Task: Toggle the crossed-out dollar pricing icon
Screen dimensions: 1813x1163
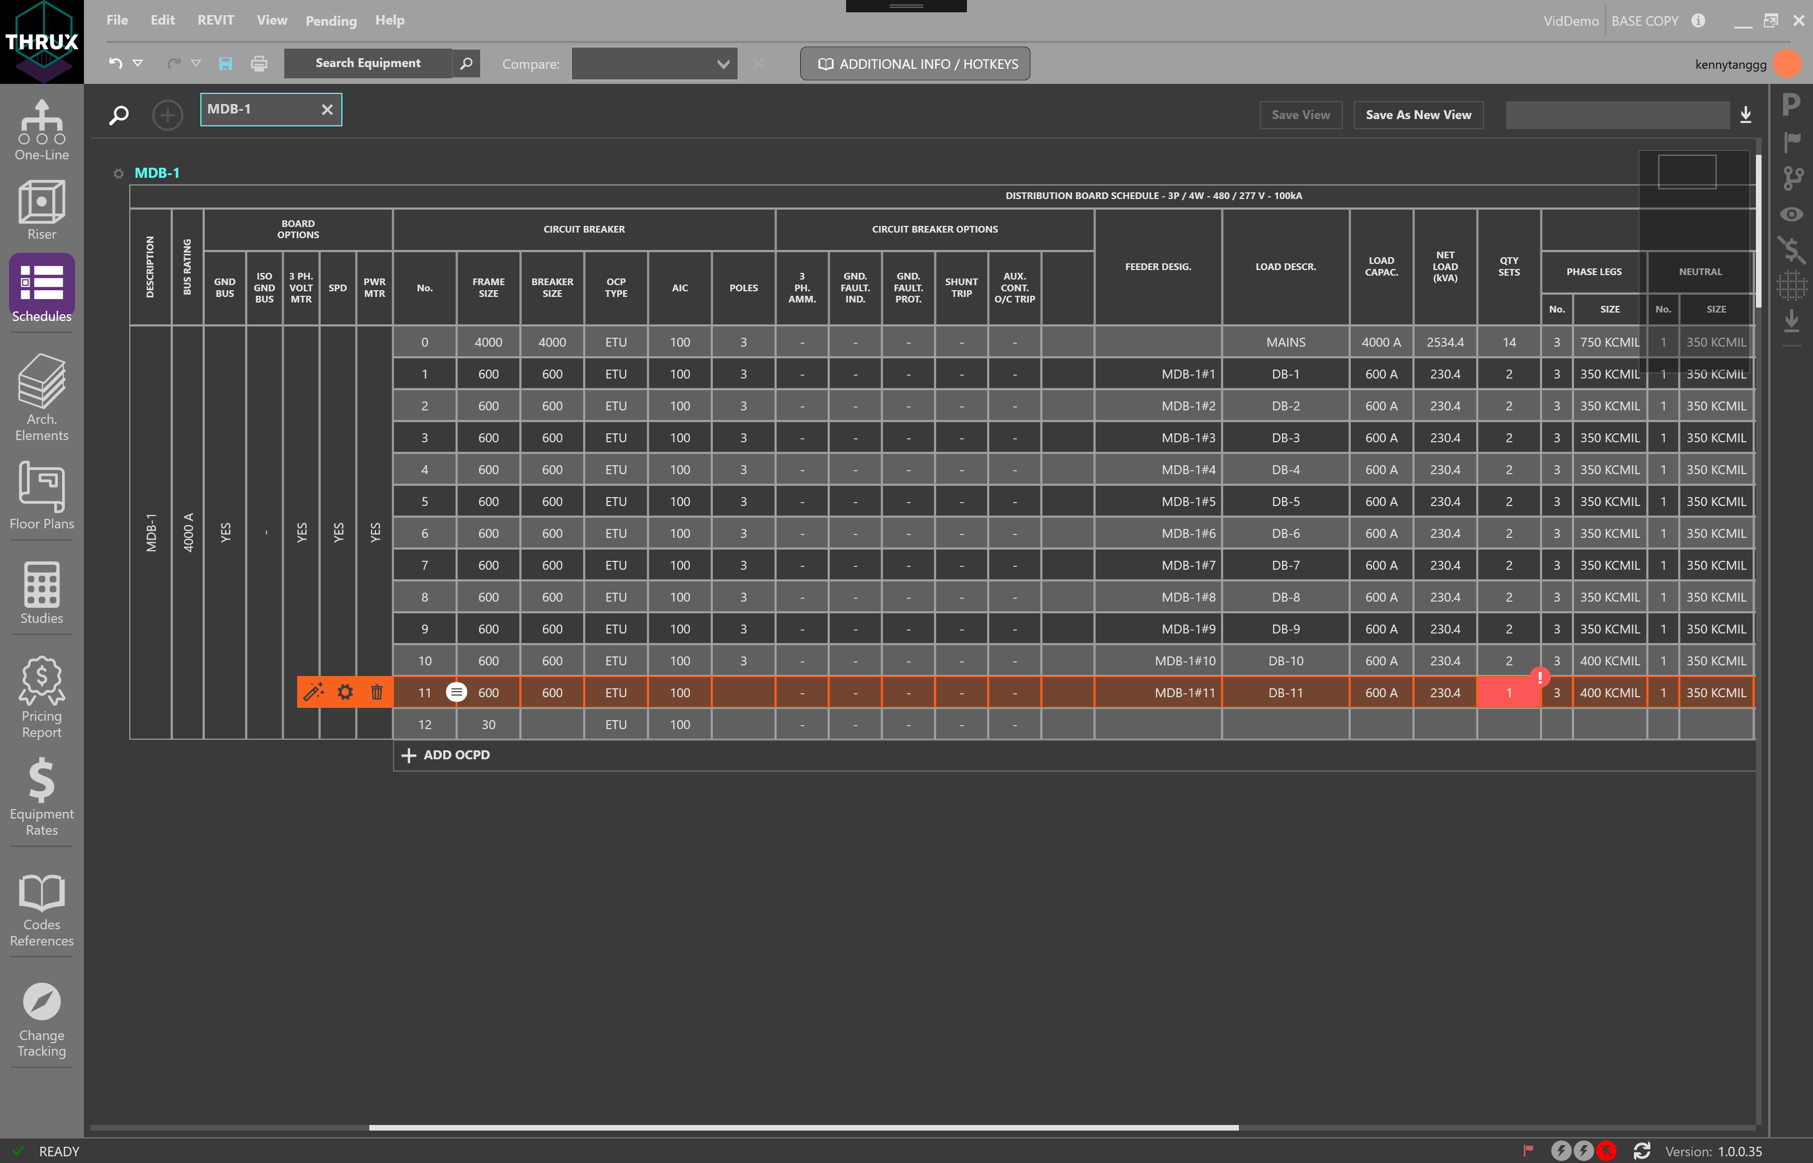Action: [x=1791, y=250]
